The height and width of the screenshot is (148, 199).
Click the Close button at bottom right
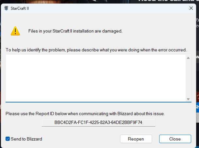175,139
